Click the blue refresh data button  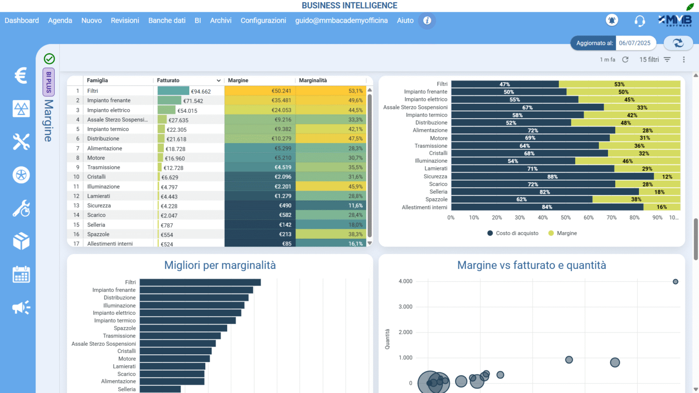coord(678,43)
